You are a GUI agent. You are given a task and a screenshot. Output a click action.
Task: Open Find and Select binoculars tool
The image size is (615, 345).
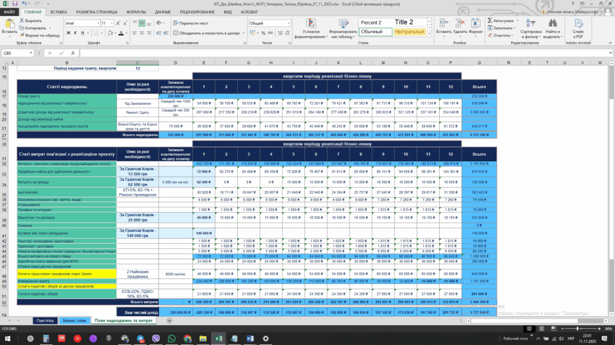point(553,24)
